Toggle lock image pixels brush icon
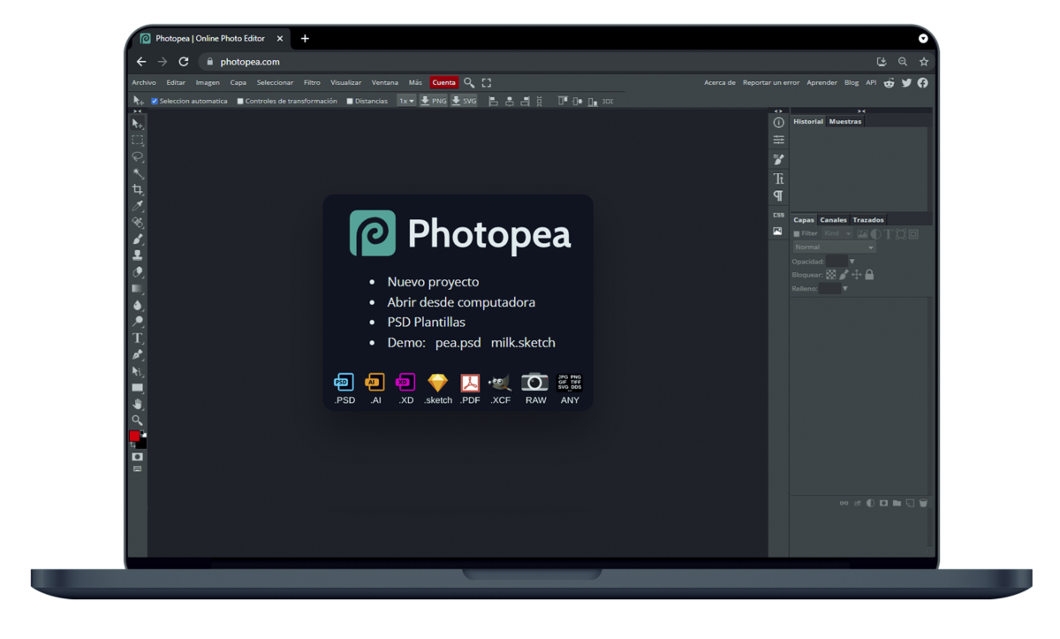The height and width of the screenshot is (639, 1060). click(x=844, y=275)
